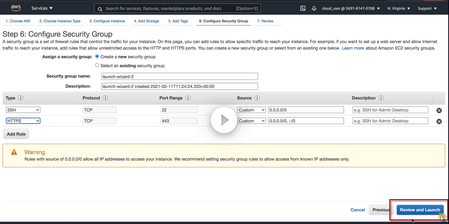Cancel the launch wizard

(x=358, y=210)
